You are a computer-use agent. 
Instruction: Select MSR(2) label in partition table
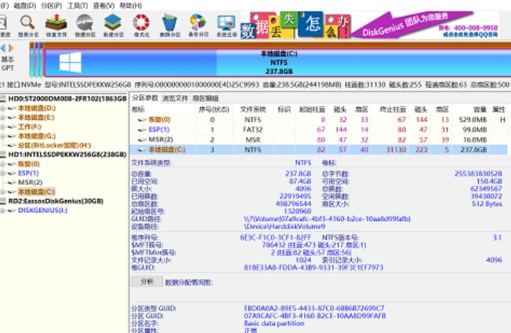click(161, 139)
